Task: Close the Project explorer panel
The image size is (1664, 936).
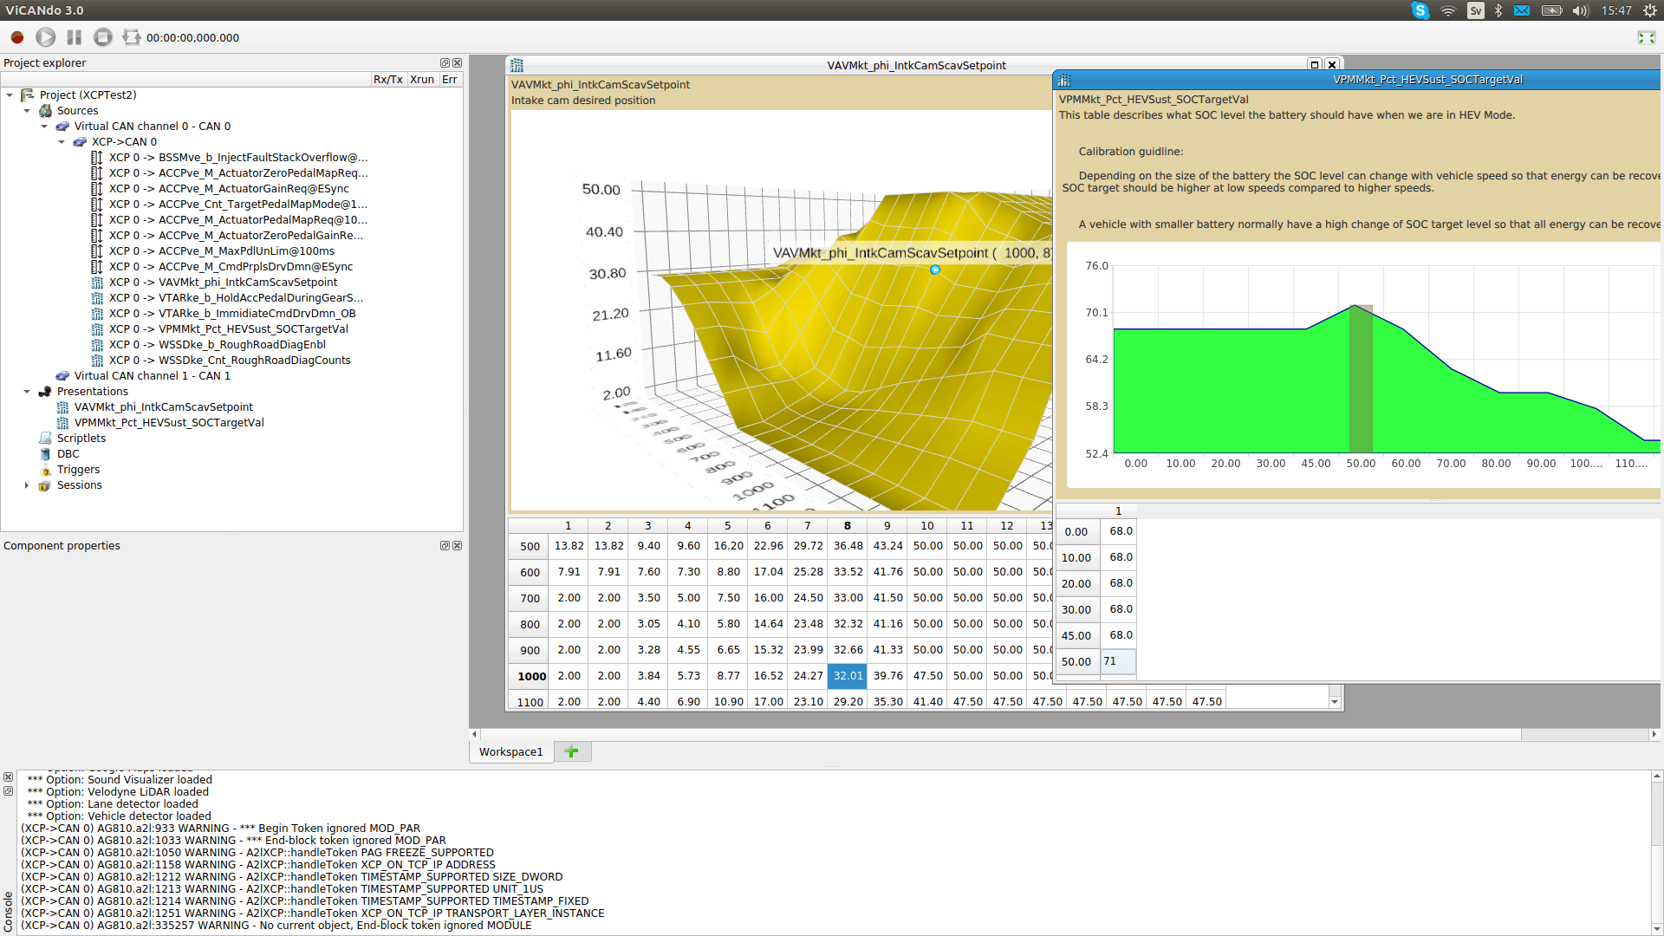Action: [458, 62]
